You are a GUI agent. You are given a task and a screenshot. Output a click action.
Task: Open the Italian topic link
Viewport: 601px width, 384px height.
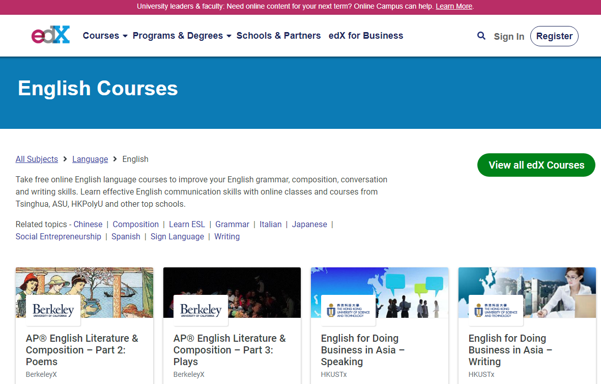point(271,225)
